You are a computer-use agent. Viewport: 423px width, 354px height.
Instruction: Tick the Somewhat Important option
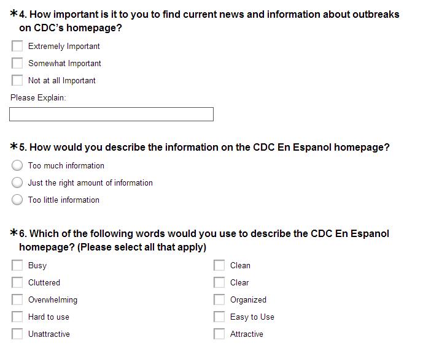[17, 63]
